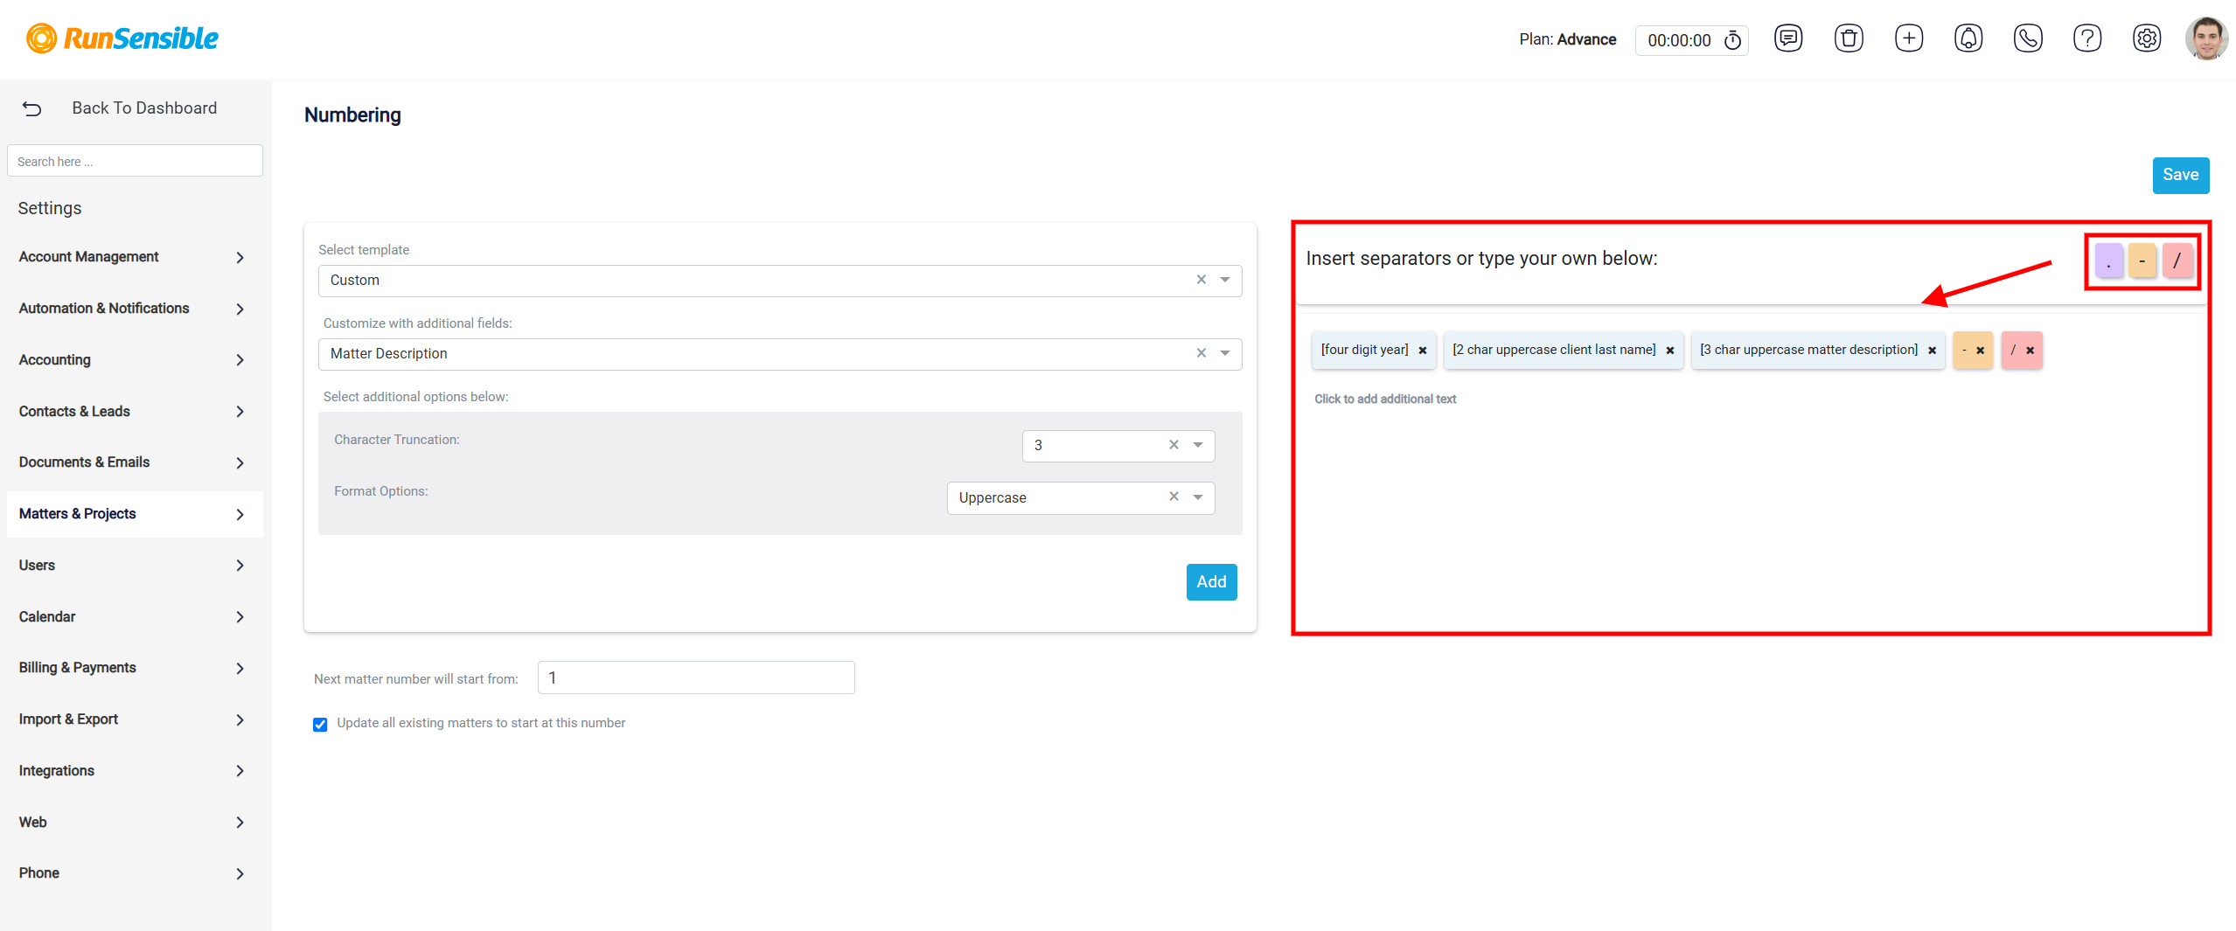Open the notifications bell icon
This screenshot has height=931, width=2236.
1968,38
